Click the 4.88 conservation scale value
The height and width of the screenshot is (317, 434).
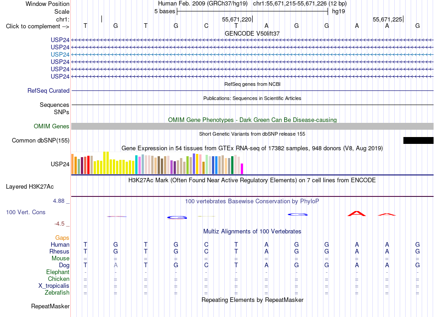point(58,201)
